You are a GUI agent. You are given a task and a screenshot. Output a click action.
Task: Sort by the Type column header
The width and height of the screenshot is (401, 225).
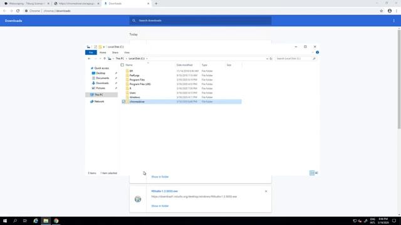pos(204,65)
